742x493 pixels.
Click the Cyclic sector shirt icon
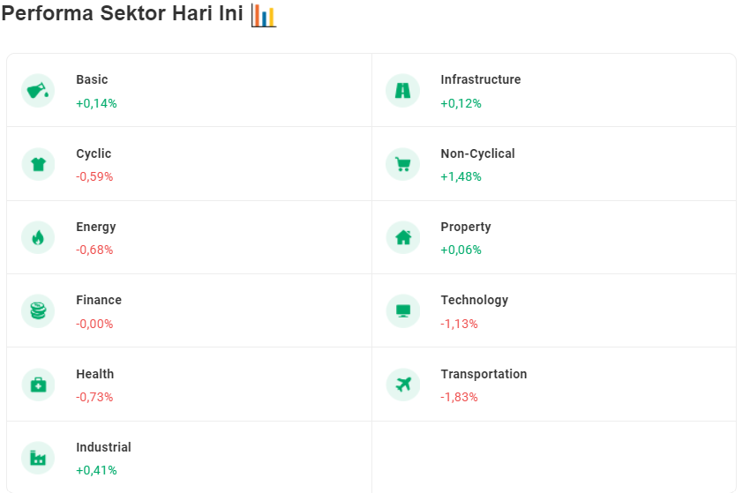(38, 164)
